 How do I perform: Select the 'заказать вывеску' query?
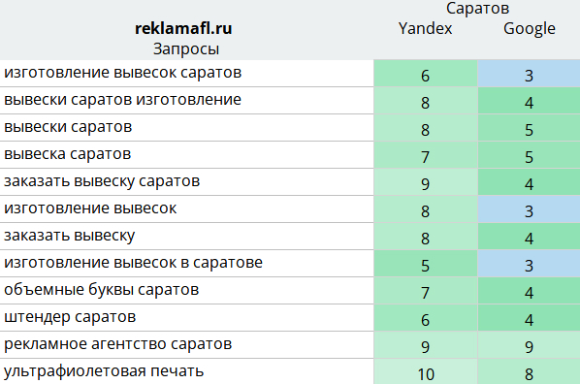point(70,236)
